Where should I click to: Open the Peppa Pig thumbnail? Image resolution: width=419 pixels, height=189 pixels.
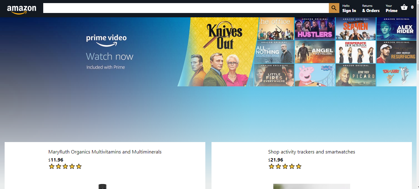(315, 75)
